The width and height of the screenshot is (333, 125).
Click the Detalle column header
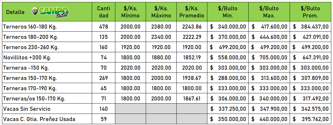[15, 12]
